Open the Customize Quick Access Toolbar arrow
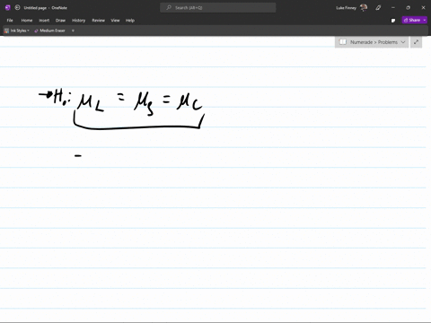Screen dimensions: 431x323 coord(73,31)
